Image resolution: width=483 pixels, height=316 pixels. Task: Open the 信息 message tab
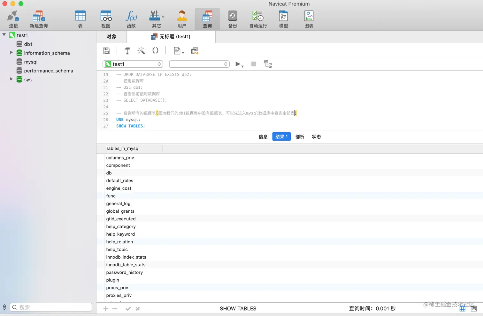click(263, 136)
